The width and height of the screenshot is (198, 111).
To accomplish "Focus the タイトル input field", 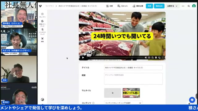I will coord(133,68).
